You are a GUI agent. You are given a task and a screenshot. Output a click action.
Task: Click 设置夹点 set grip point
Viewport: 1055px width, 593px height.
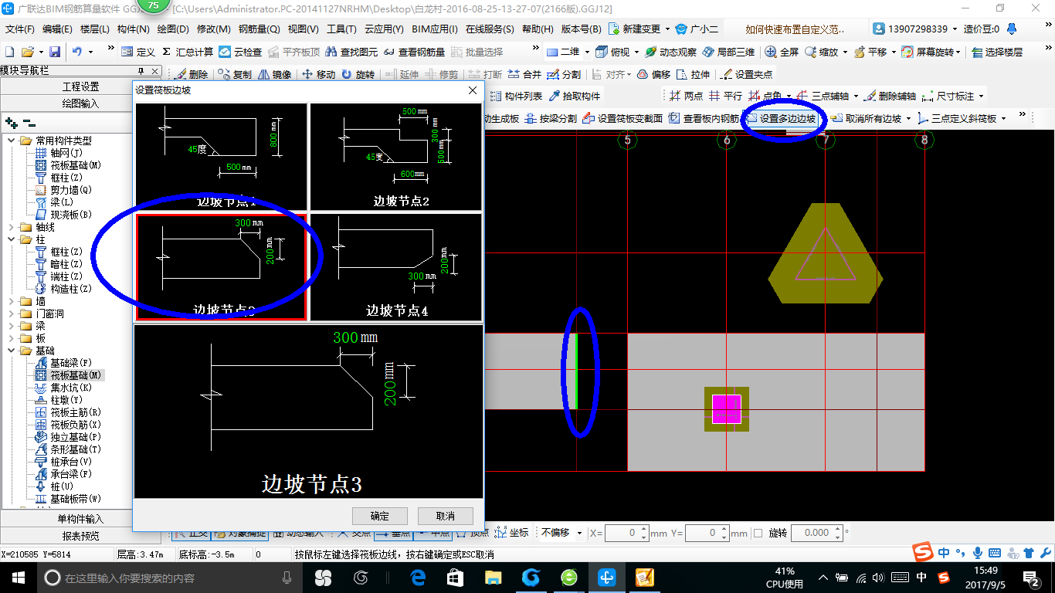coord(746,74)
